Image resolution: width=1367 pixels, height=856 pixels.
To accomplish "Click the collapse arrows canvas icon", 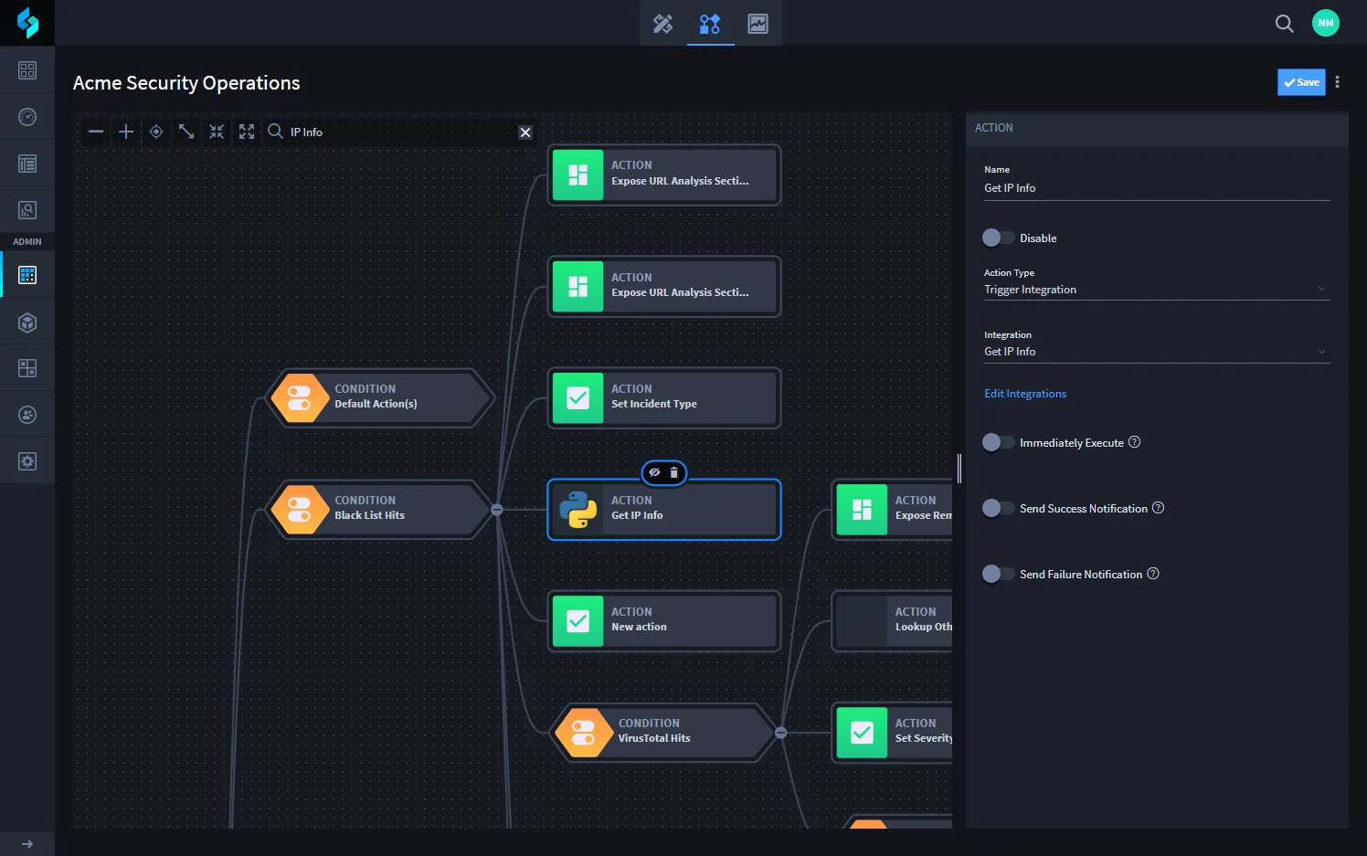I will point(217,132).
